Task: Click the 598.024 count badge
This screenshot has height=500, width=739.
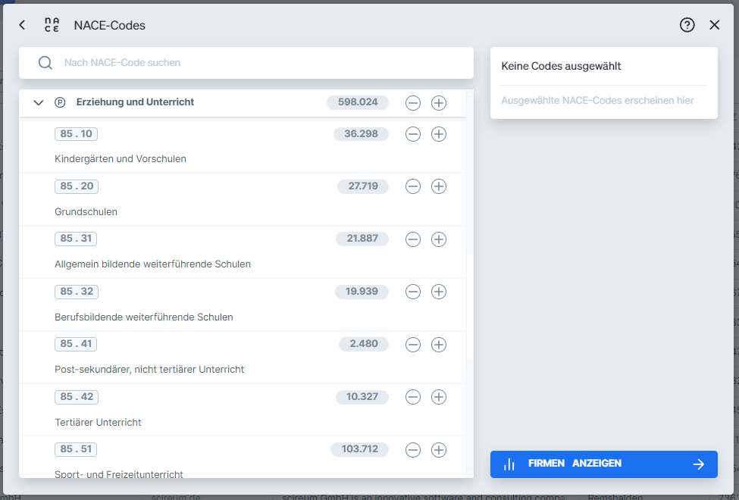Action: 357,102
